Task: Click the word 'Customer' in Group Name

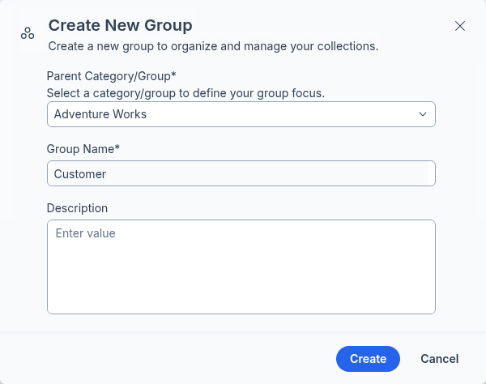Action: (80, 174)
